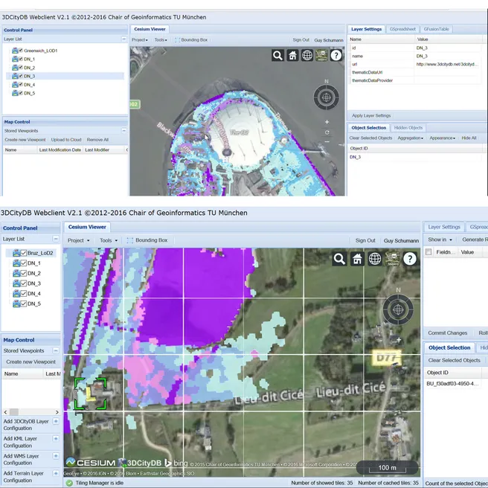Open globe scene-mode picker in Greenwich_LOD1 window
Viewport: 488px width, 488px height.
(x=307, y=56)
